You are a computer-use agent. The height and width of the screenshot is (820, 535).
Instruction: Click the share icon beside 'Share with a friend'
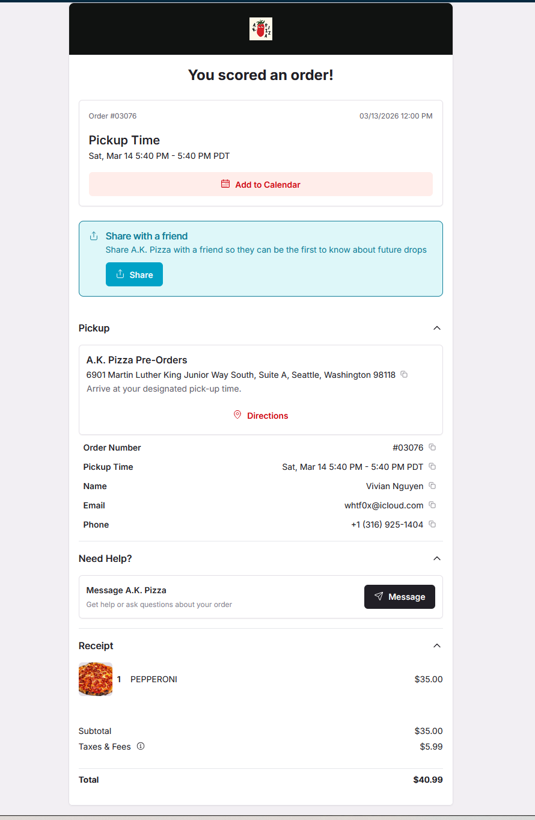tap(94, 236)
